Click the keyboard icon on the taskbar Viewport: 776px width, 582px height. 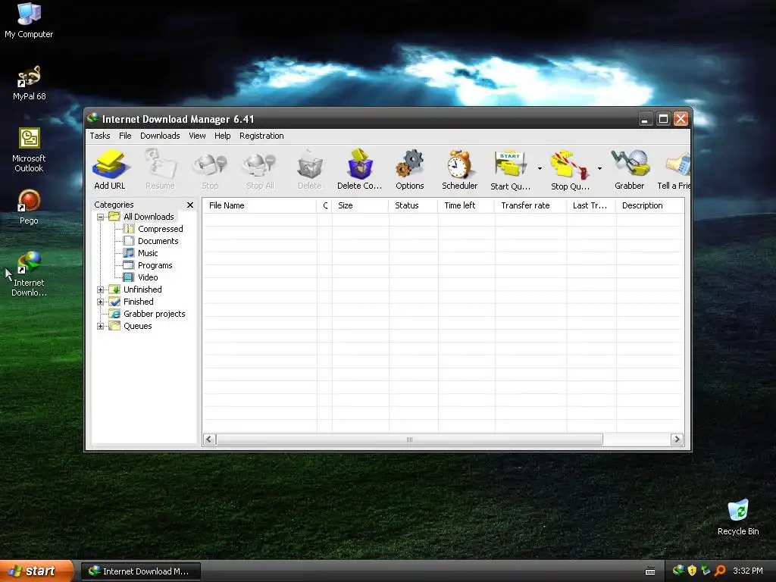tap(650, 571)
